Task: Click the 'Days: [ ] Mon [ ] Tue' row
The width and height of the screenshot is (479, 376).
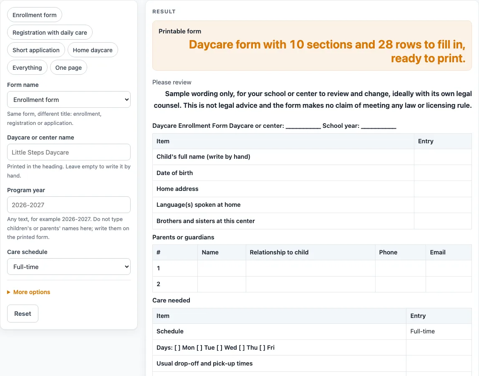Action: pyautogui.click(x=312, y=348)
